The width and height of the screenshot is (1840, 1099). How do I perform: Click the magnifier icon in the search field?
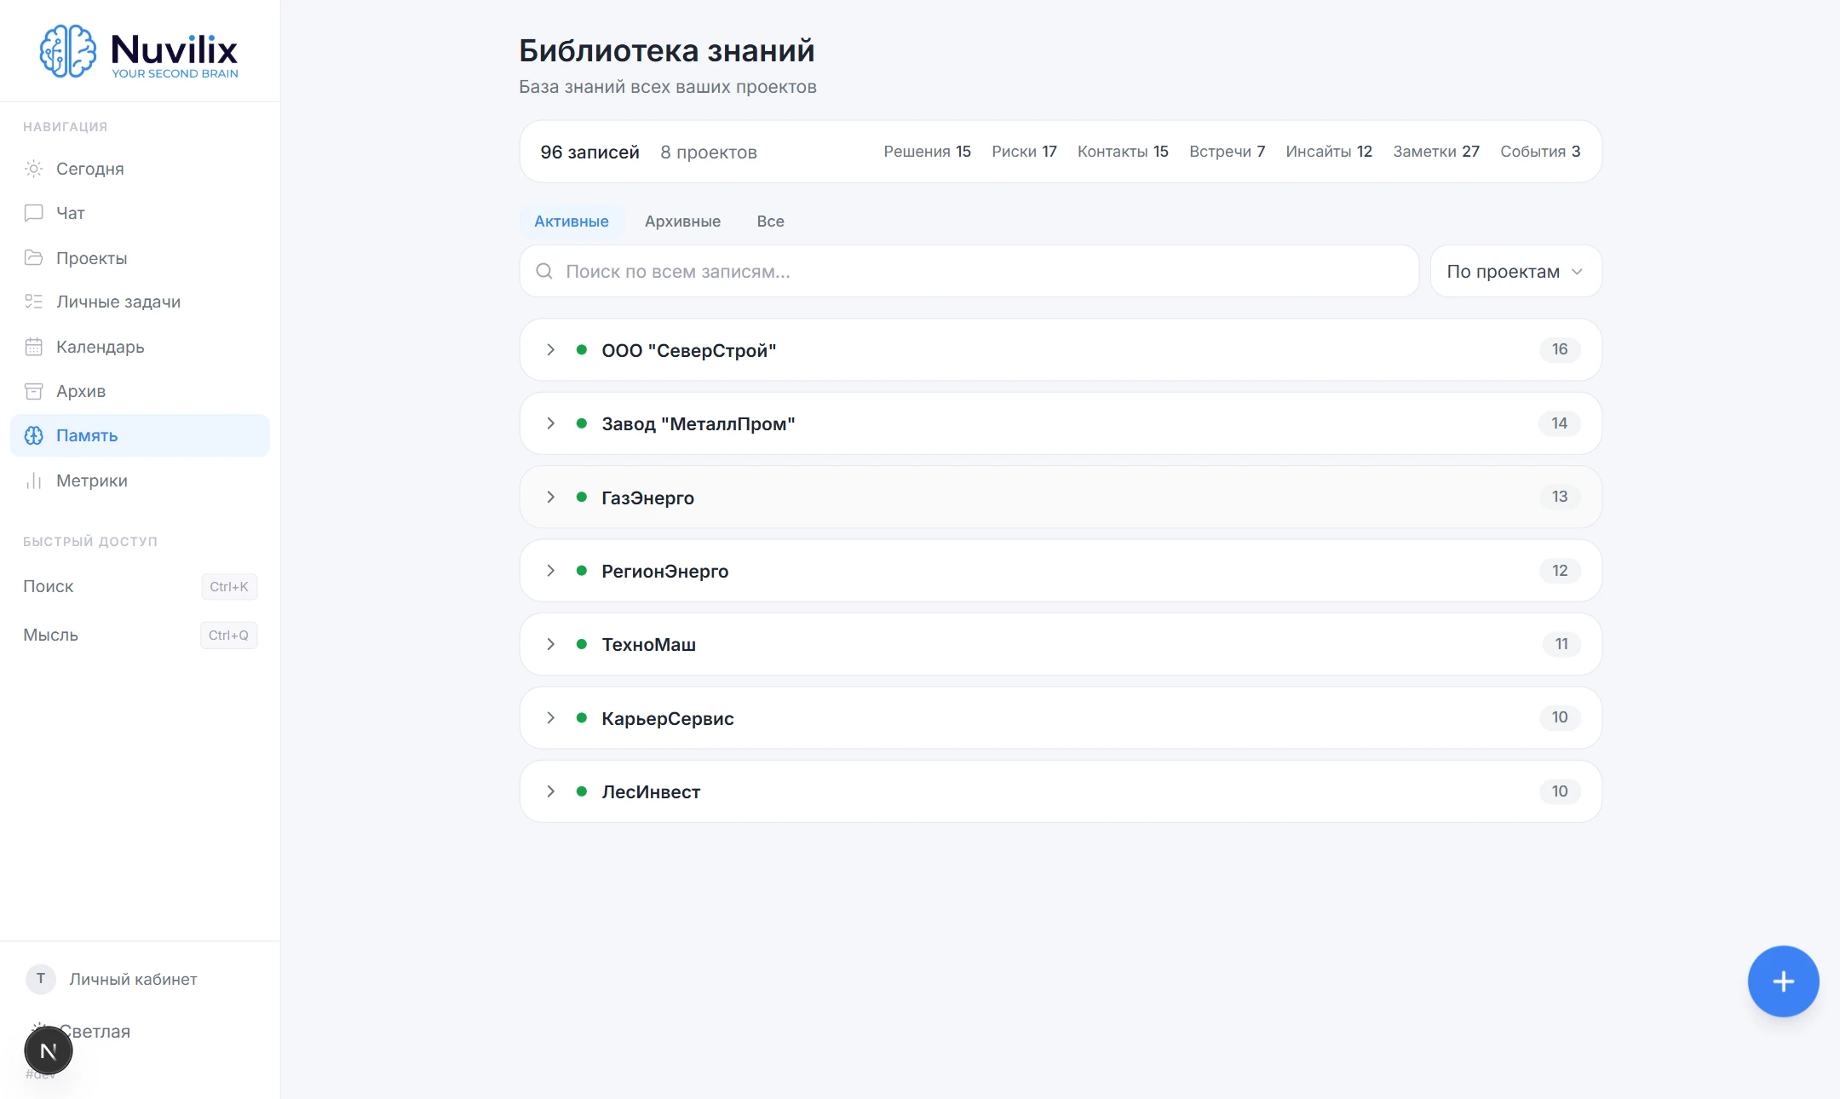[543, 271]
